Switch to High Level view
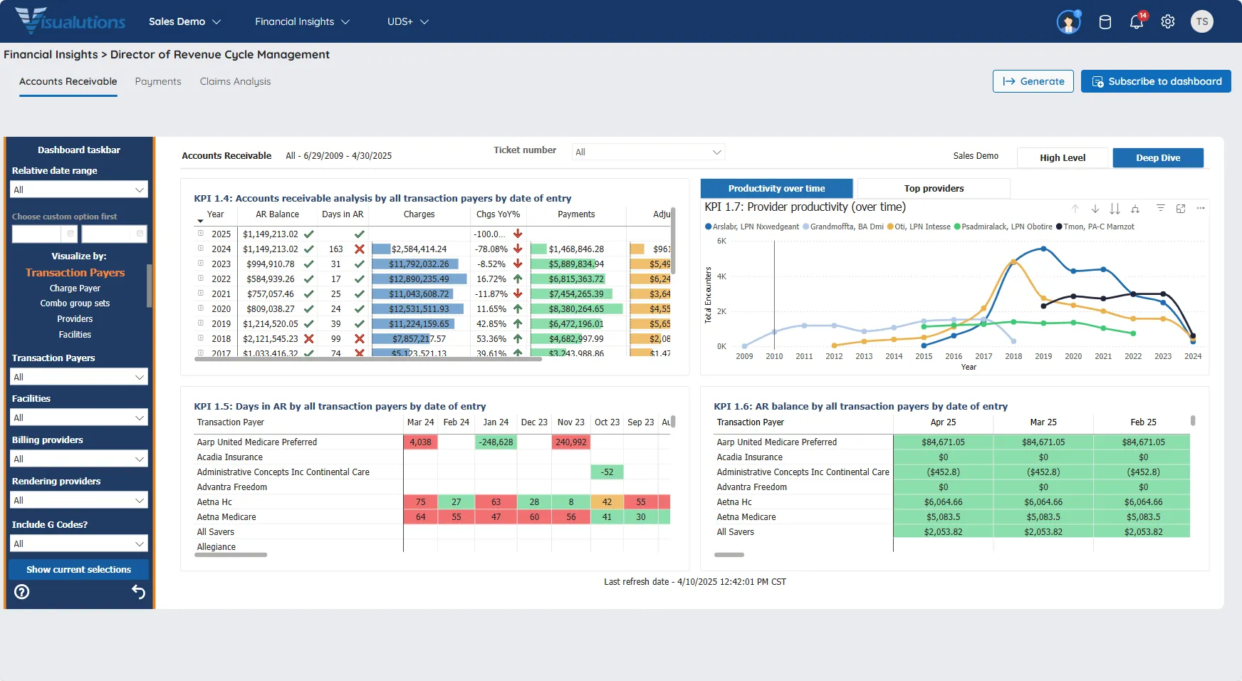This screenshot has width=1242, height=681. 1063,157
